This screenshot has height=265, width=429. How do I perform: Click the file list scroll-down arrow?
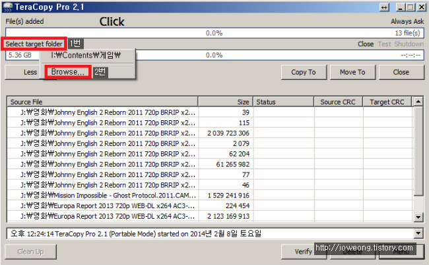(x=418, y=217)
